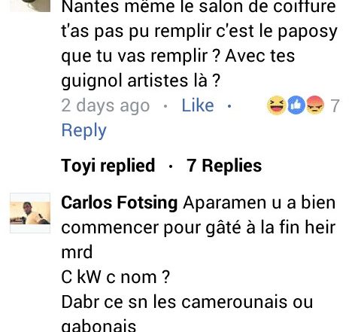Like the comment posted 2 days ago
Image resolution: width=361 pixels, height=332 pixels.
[x=198, y=105]
